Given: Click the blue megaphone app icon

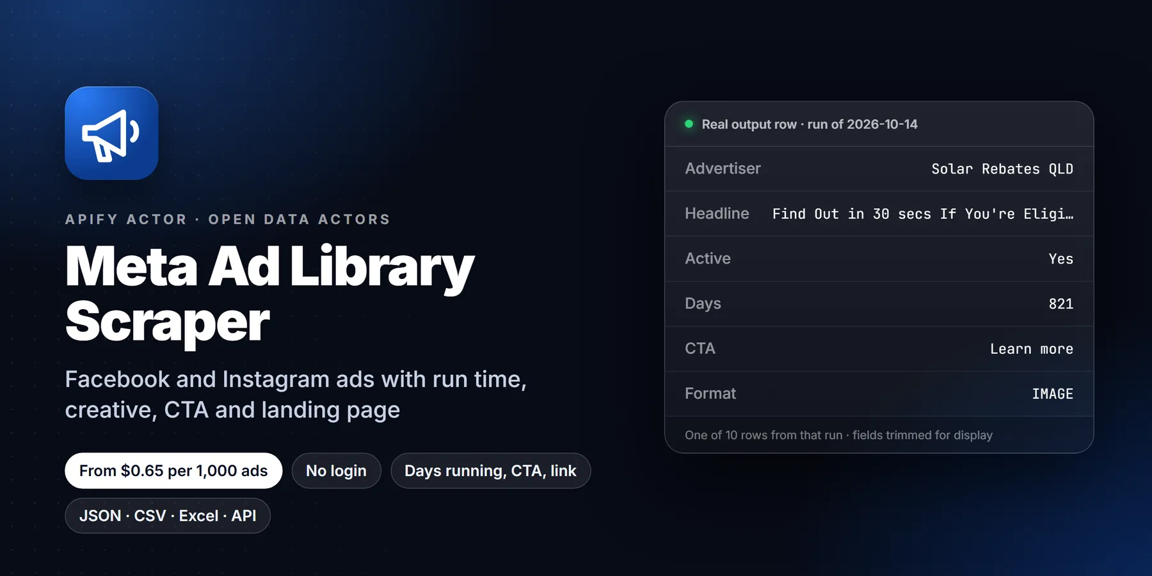Looking at the screenshot, I should pos(111,133).
